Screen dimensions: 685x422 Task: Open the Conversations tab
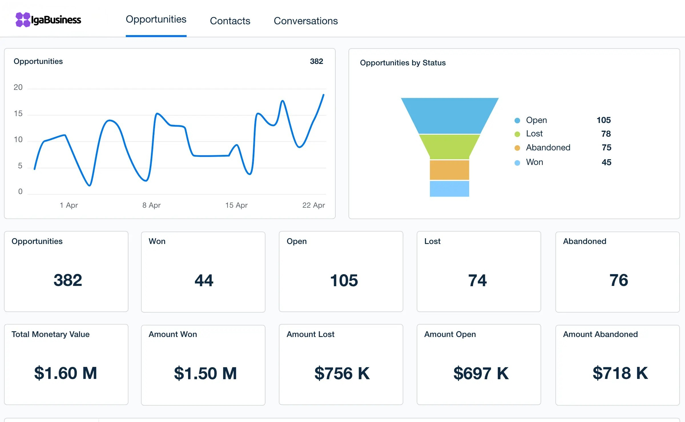tap(305, 21)
